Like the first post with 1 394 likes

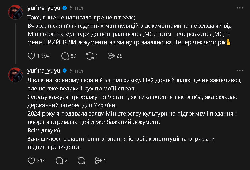[x=31, y=56]
